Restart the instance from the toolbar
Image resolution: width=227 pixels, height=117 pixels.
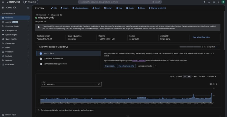108,8
